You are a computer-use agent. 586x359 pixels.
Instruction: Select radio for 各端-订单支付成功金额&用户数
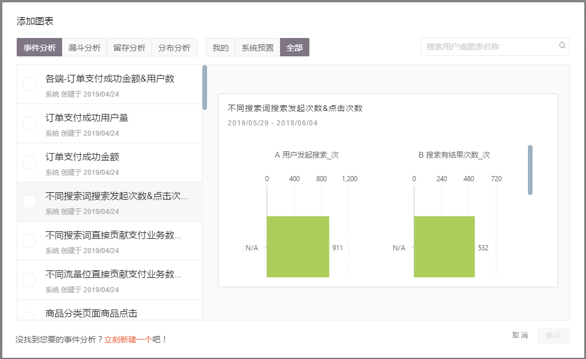click(29, 85)
